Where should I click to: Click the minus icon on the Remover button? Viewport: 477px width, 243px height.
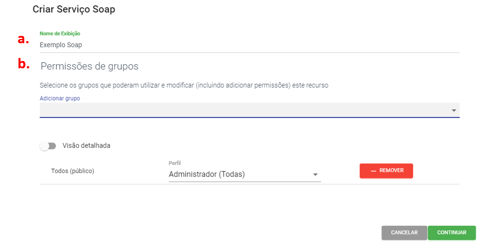point(373,171)
